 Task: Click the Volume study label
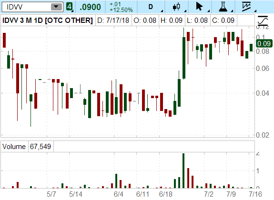pyautogui.click(x=14, y=147)
